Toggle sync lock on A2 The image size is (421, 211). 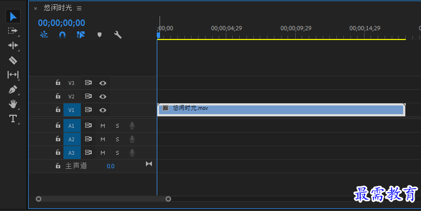[88, 139]
